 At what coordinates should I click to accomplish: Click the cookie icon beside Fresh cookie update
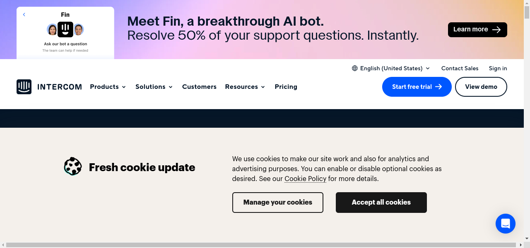(x=73, y=167)
